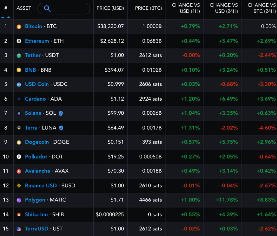This screenshot has height=236, width=277.
Task: Click the Terra LUNA logo icon
Action: (x=19, y=128)
